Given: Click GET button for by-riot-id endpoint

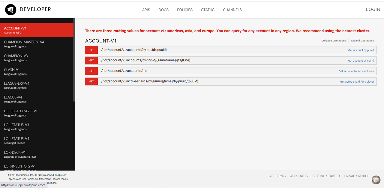Looking at the screenshot, I should click(91, 60).
